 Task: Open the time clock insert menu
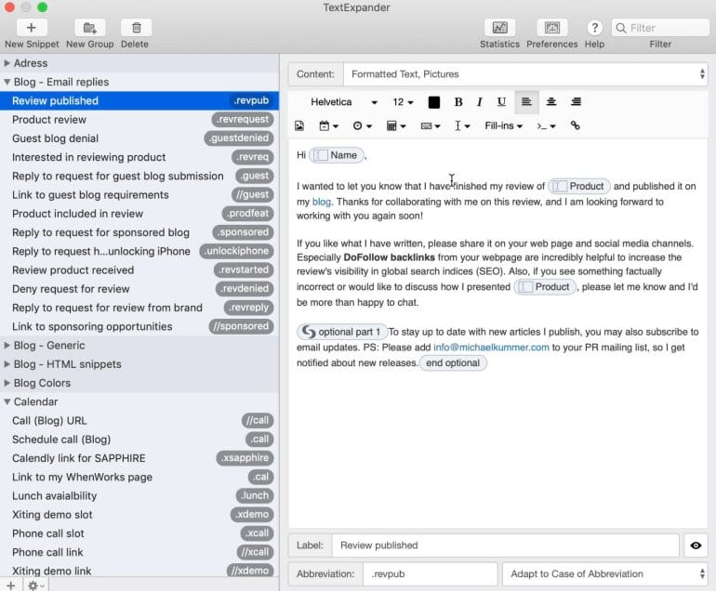(x=362, y=126)
